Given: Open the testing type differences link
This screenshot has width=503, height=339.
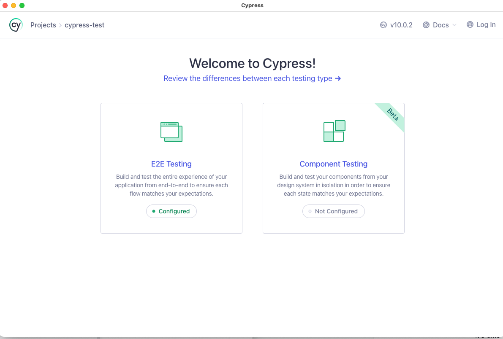Looking at the screenshot, I should pyautogui.click(x=247, y=78).
